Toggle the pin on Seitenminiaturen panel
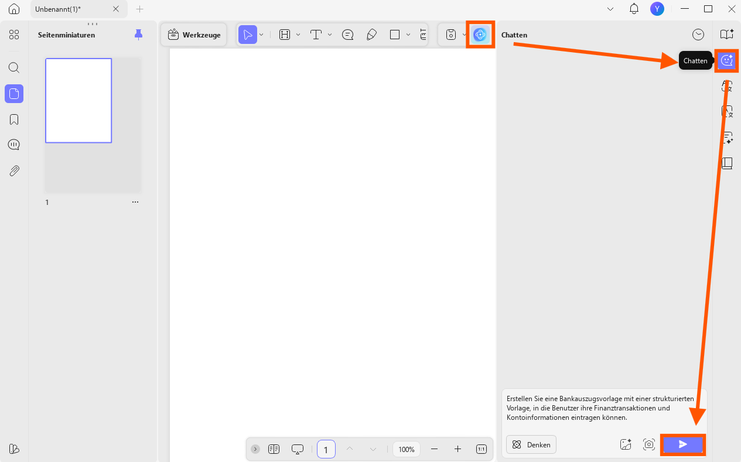The image size is (741, 462). click(138, 35)
